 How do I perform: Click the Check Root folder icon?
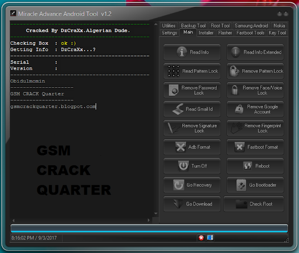242,204
